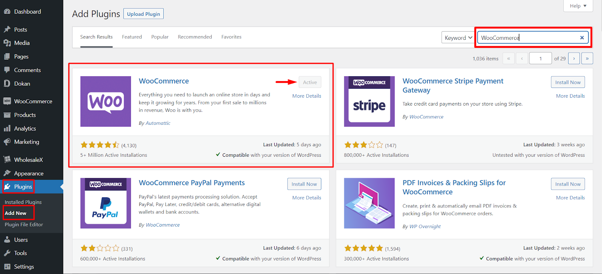Screen dimensions: 602x274
Task: Click the '1,036 items' count text
Action: 485,59
